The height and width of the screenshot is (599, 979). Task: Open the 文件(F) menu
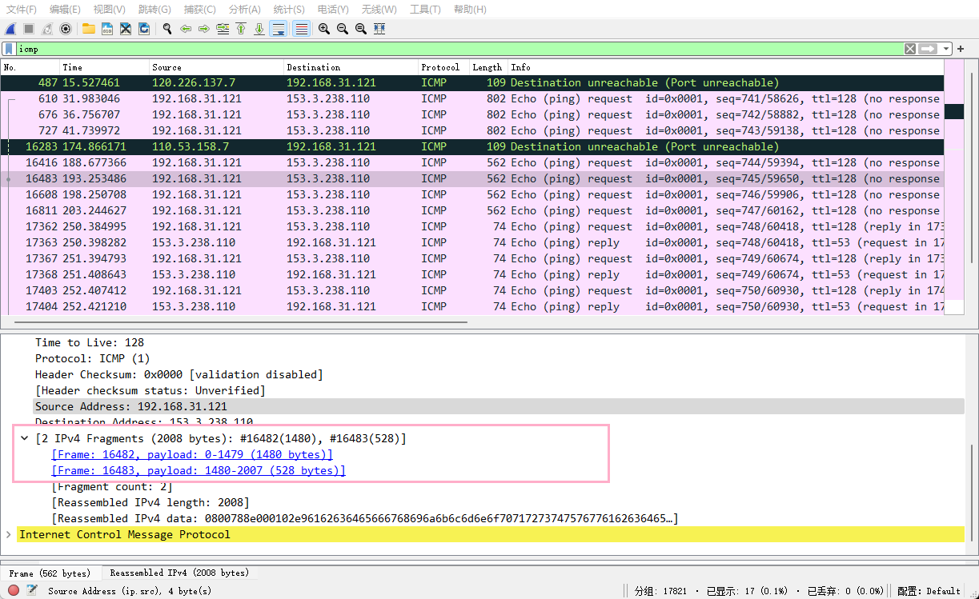click(22, 10)
